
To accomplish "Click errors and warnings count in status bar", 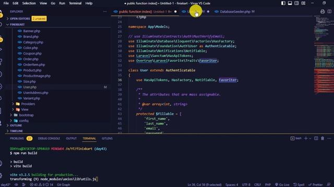I will [x=42, y=185].
